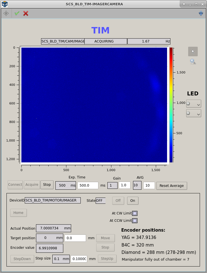
Task: Click the move/design mode cross-arrows icon
Action: click(x=6, y=14)
